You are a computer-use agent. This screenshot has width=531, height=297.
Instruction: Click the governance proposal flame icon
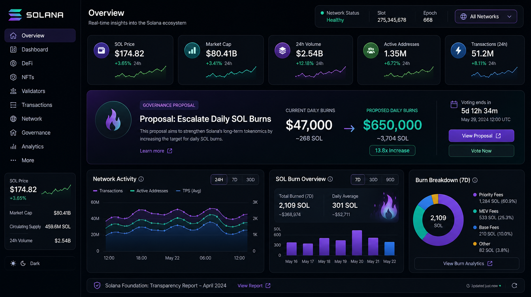[x=113, y=120]
